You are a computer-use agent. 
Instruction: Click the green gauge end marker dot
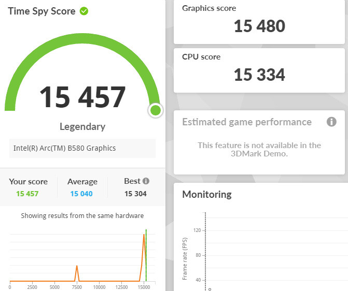tap(156, 110)
